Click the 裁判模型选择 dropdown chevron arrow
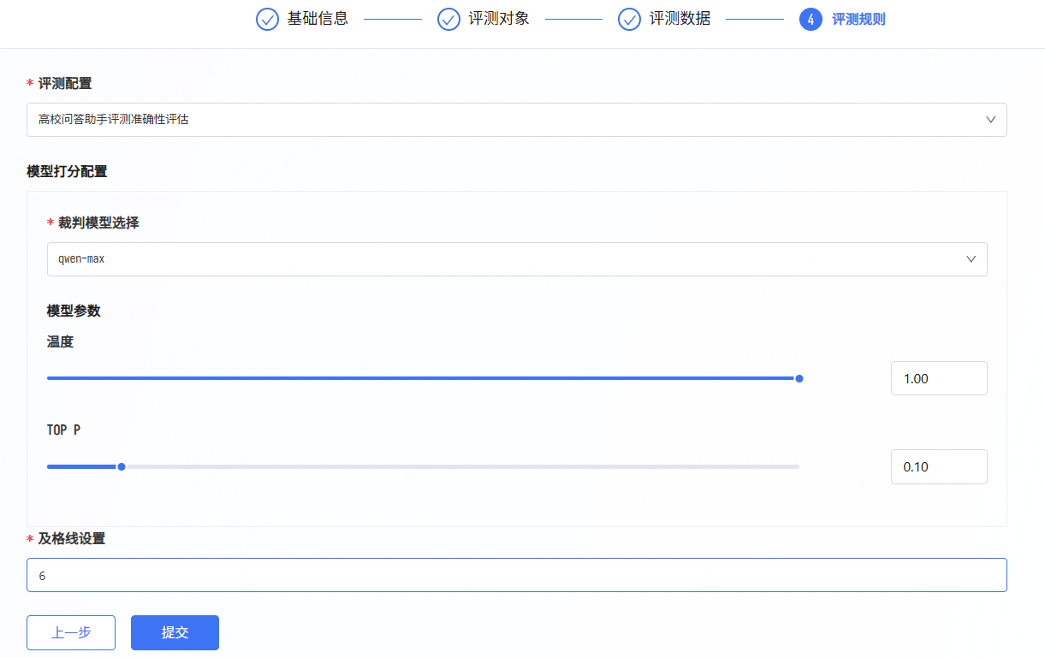Screen dimensions: 1045x658 [971, 259]
